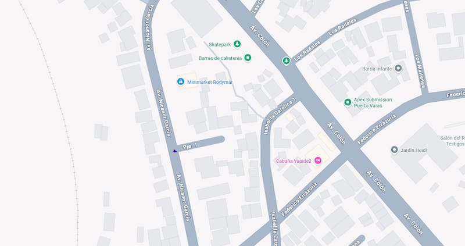The height and width of the screenshot is (246, 465).
Task: Click the Apex Submission Puerto Varas label
Action: pos(373,103)
